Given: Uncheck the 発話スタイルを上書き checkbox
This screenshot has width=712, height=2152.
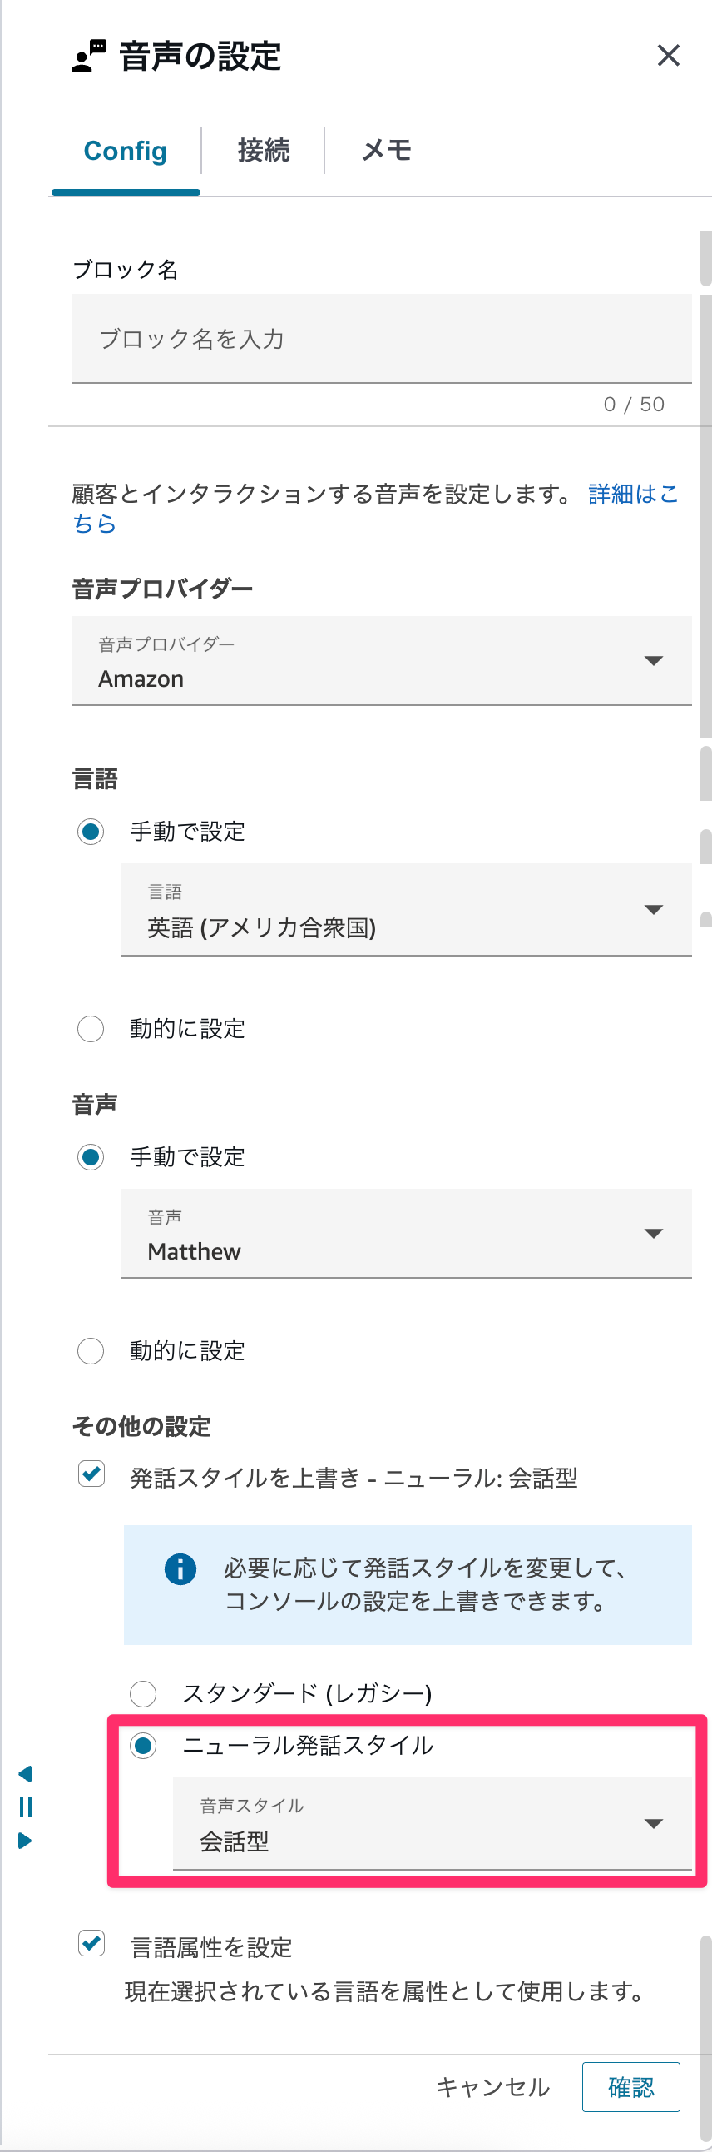Looking at the screenshot, I should pos(91,1476).
